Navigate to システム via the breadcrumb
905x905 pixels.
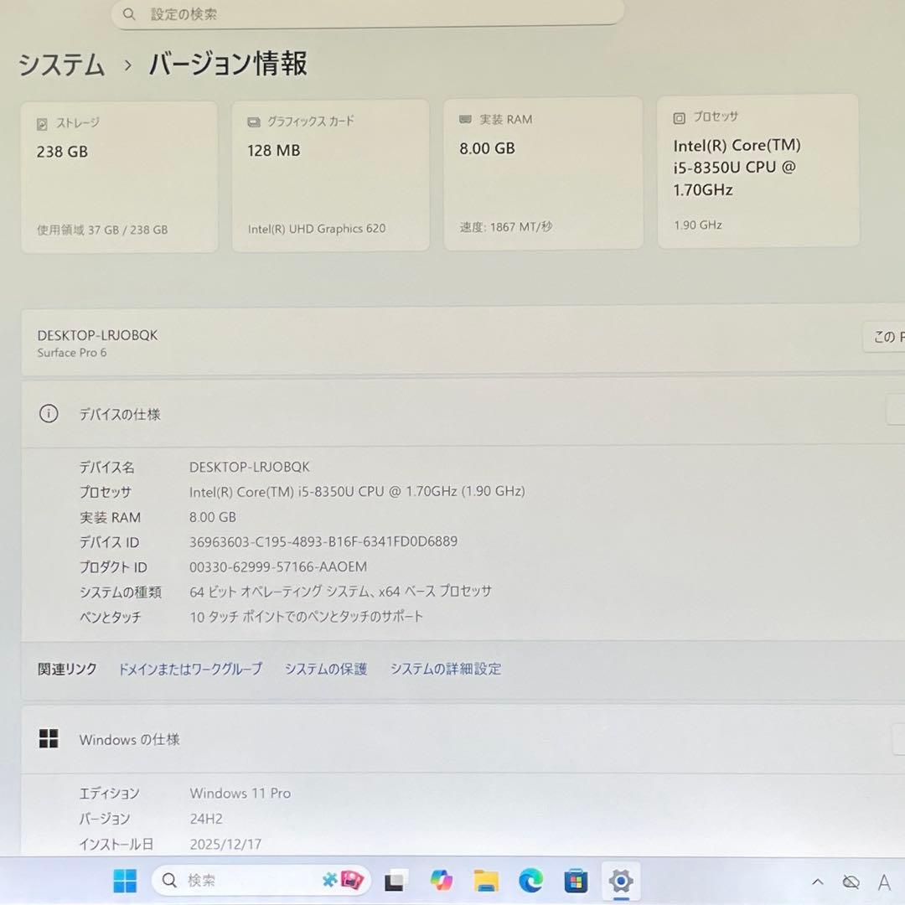(61, 65)
